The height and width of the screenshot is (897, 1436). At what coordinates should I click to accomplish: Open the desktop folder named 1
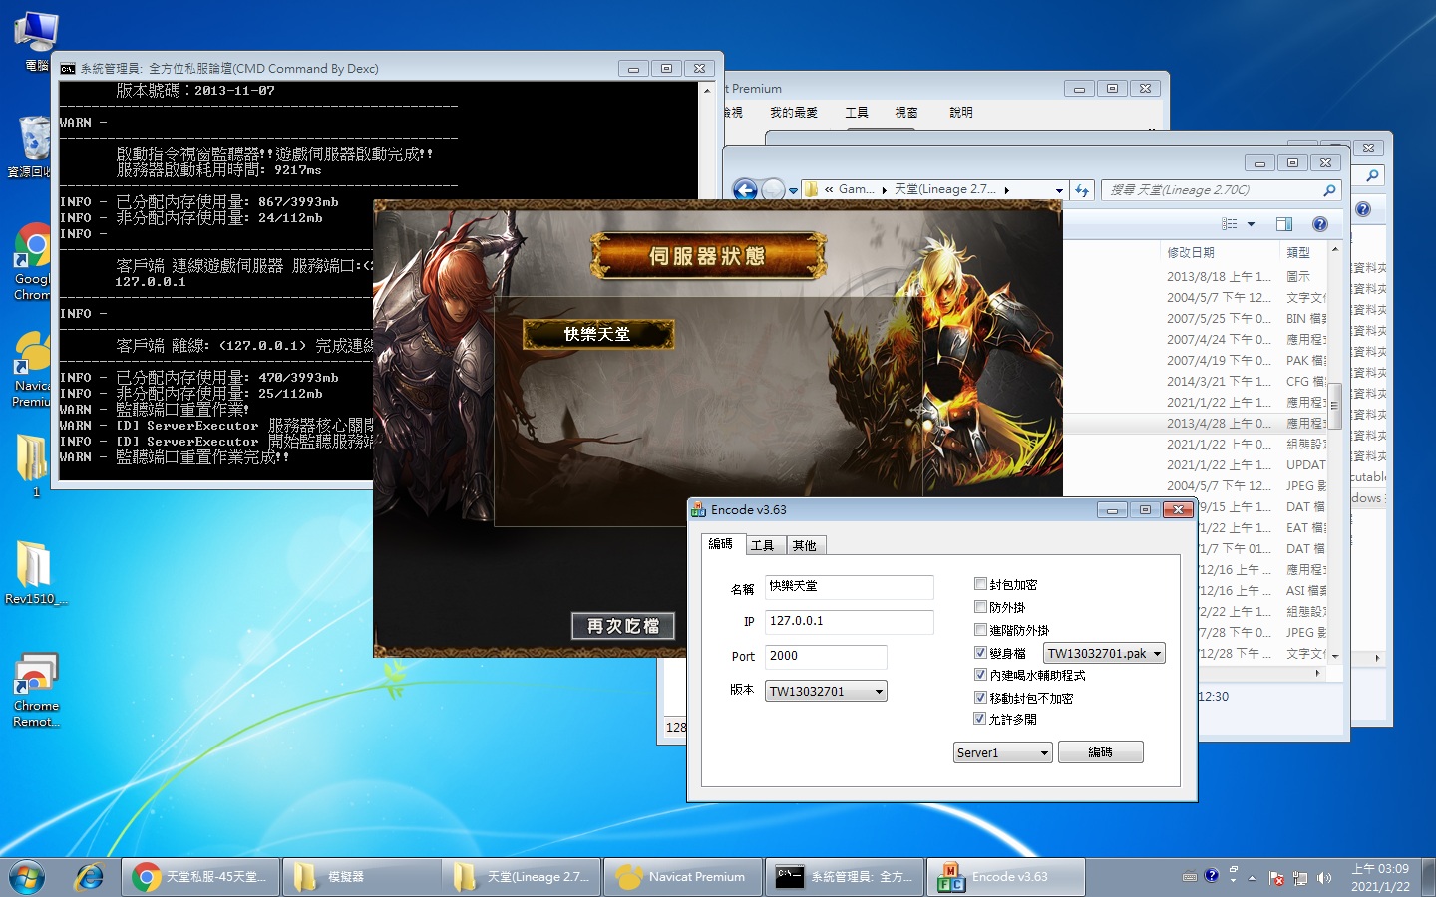click(34, 466)
